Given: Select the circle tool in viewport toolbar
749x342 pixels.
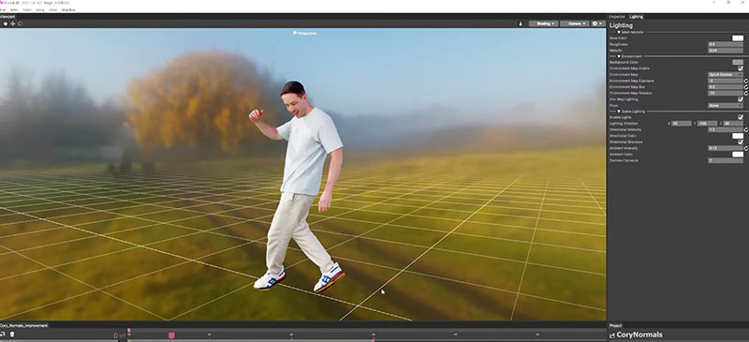Looking at the screenshot, I should (6, 23).
